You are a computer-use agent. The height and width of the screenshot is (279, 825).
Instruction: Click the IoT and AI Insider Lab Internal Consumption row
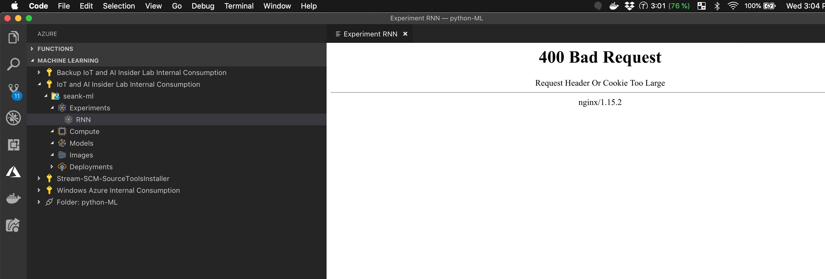176,84
